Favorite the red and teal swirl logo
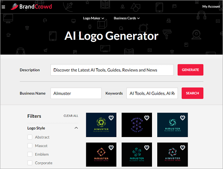This screenshot has height=169, width=223. coord(182,148)
